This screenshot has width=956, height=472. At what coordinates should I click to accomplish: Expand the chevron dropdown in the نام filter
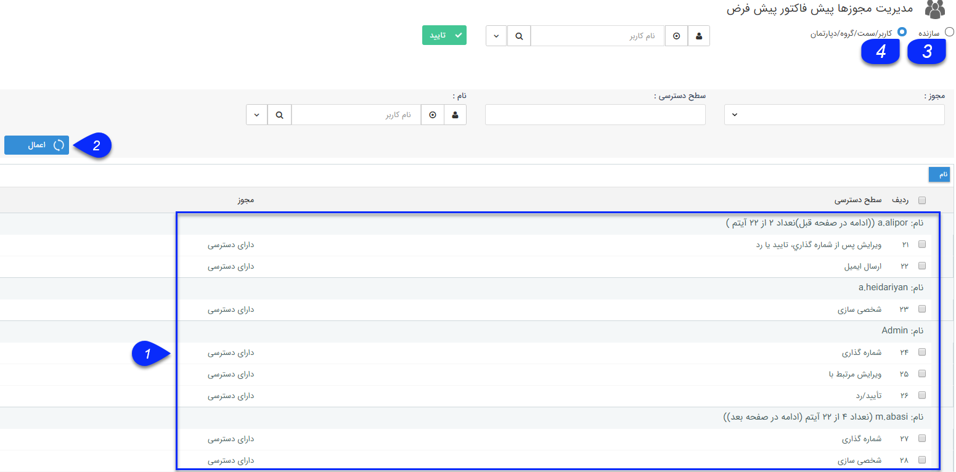coord(256,115)
